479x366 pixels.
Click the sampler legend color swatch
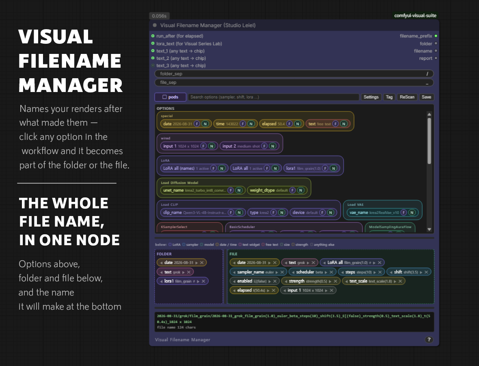pyautogui.click(x=183, y=245)
